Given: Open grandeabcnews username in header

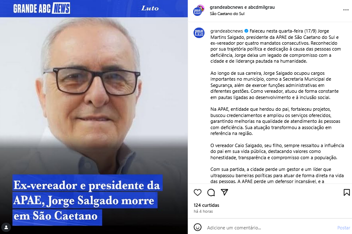Looking at the screenshot, I should pos(226,7).
